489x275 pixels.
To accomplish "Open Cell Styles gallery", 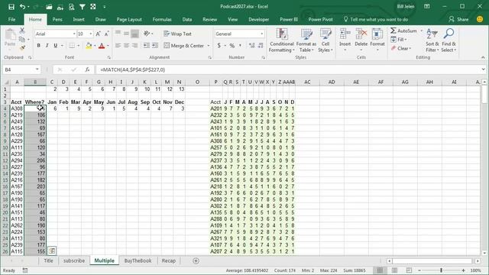I will (325, 40).
